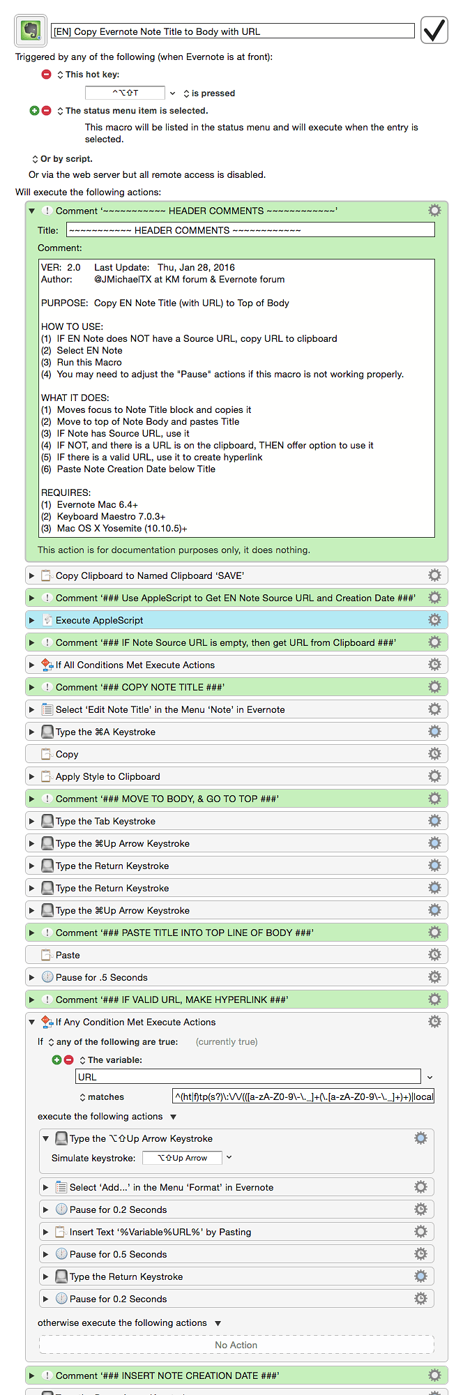Edit the comment Title field
This screenshot has height=1395, width=463.
250,230
